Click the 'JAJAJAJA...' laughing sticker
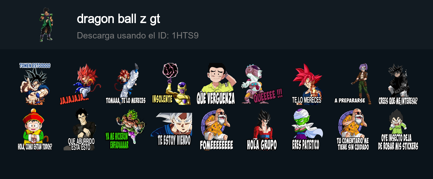Viewport: 433px width, 179px height. click(80, 84)
